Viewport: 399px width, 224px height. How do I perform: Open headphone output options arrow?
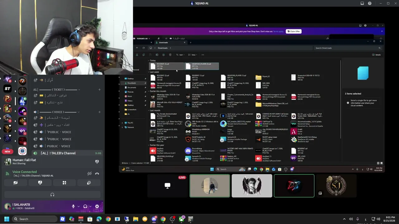(x=90, y=206)
